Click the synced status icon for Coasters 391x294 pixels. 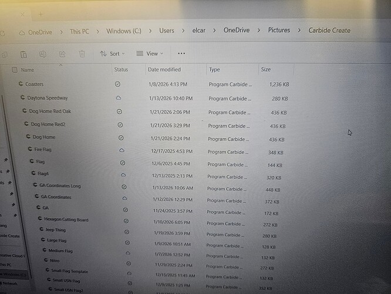click(117, 85)
